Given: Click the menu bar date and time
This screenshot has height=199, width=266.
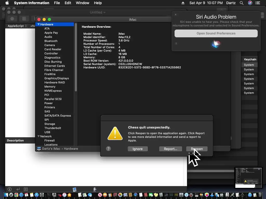Looking at the screenshot, I should pyautogui.click(x=206, y=3).
